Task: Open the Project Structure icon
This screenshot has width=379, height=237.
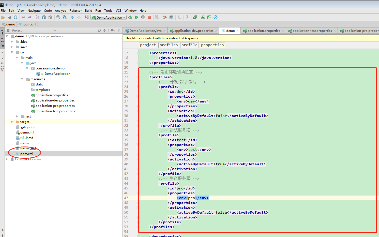Action: [x=171, y=17]
